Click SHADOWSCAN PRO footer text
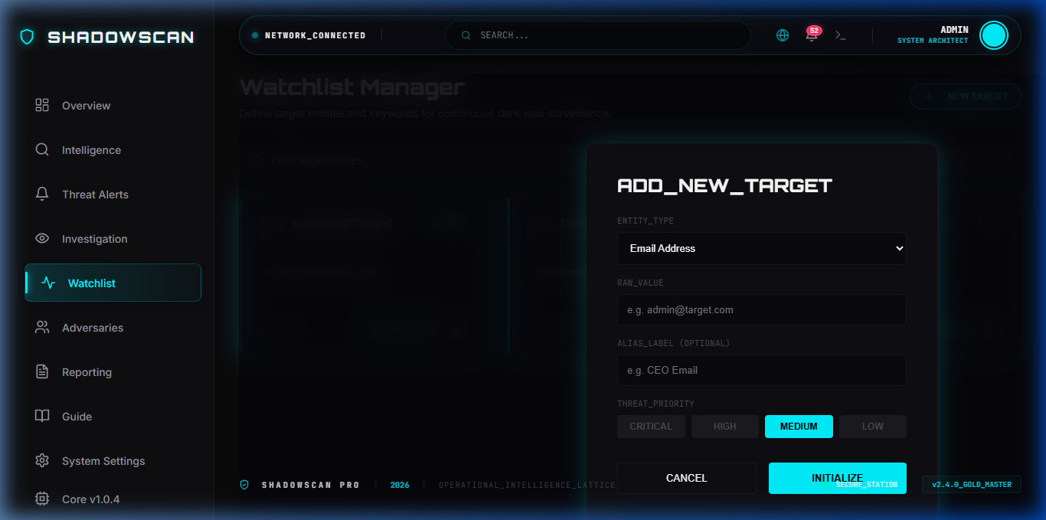The width and height of the screenshot is (1046, 520). (311, 485)
